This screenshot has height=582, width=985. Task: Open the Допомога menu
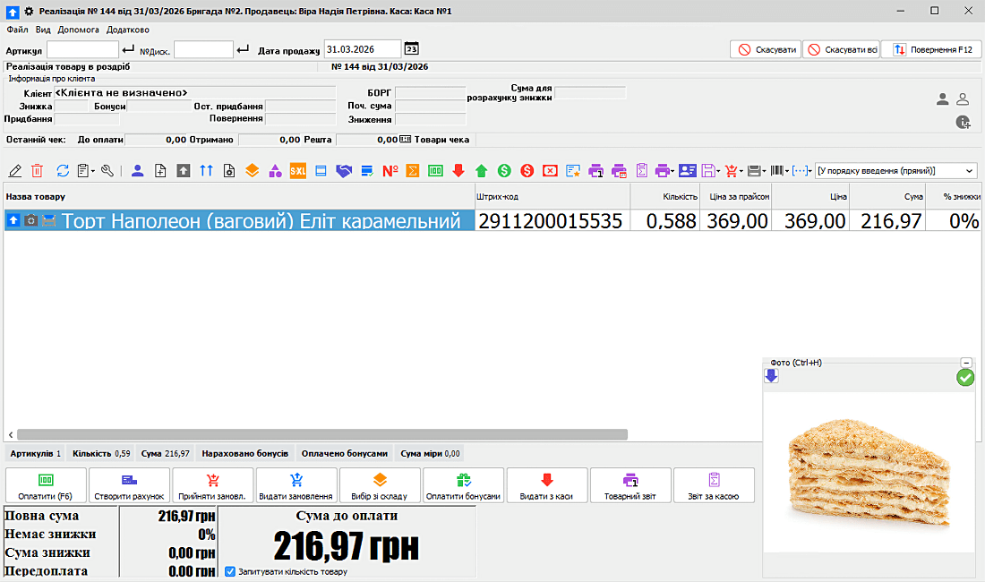point(79,30)
